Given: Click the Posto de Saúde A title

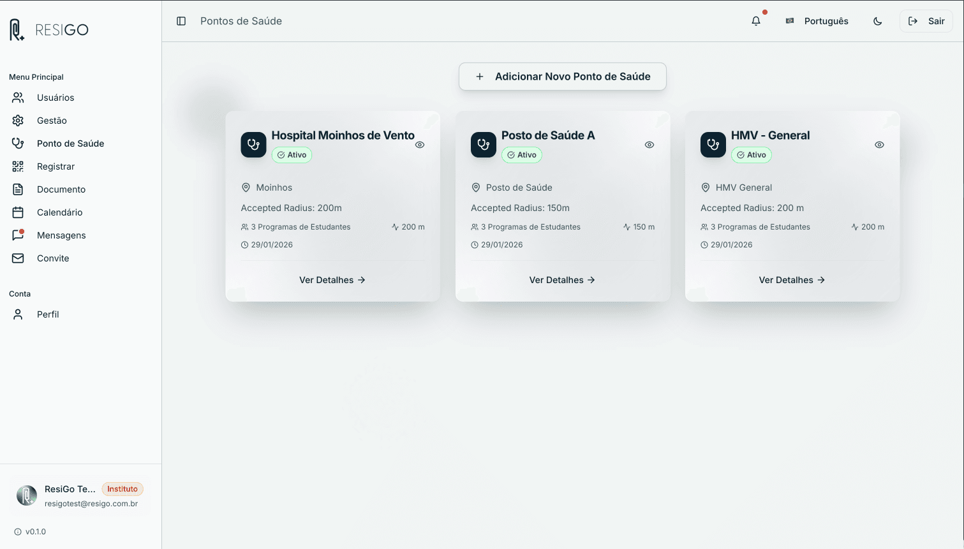Looking at the screenshot, I should pyautogui.click(x=548, y=135).
